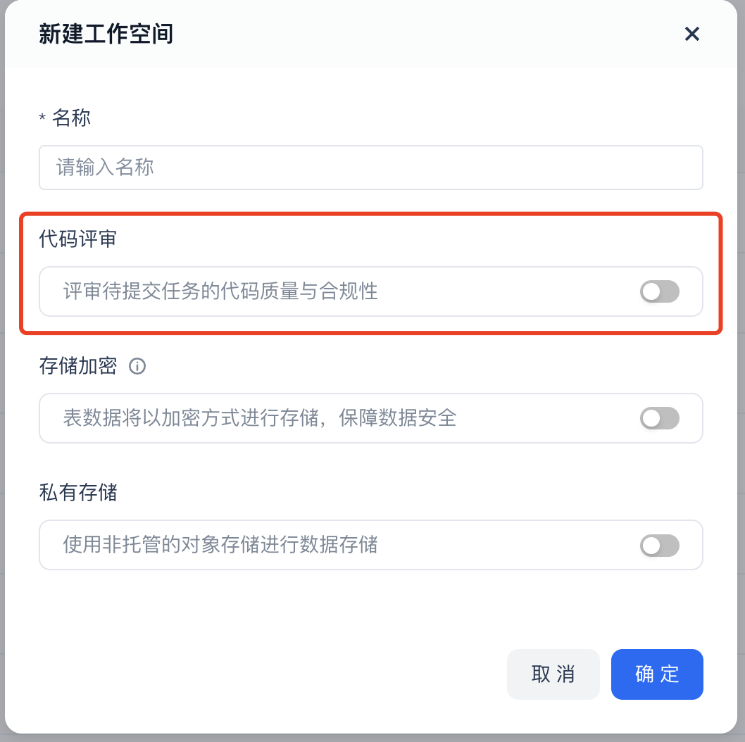This screenshot has height=742, width=745.
Task: Click the dimmed backdrop outside the dialog
Action: coord(741,370)
